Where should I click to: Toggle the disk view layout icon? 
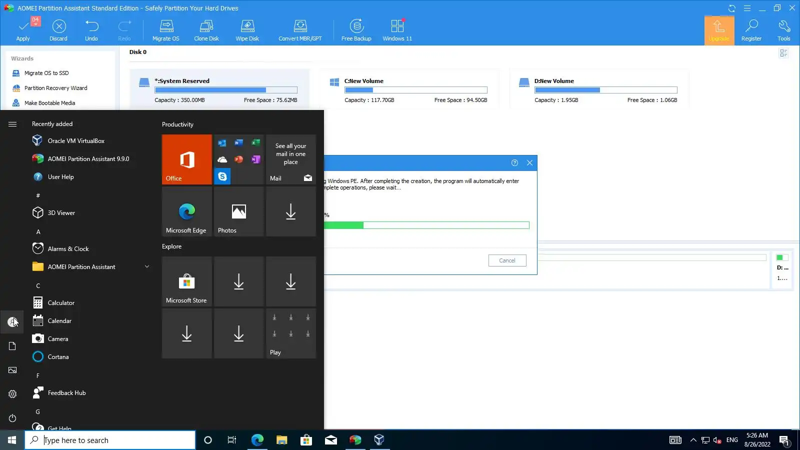783,53
